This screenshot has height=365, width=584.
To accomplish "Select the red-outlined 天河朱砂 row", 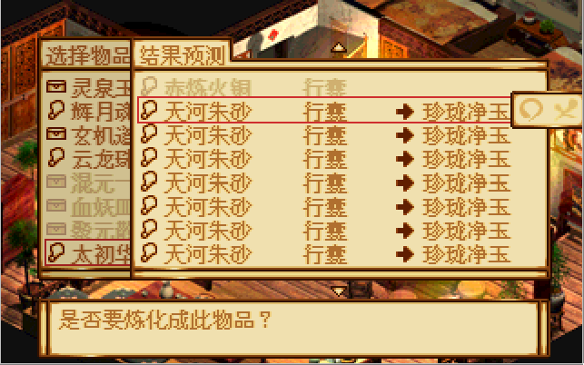I will (x=324, y=111).
